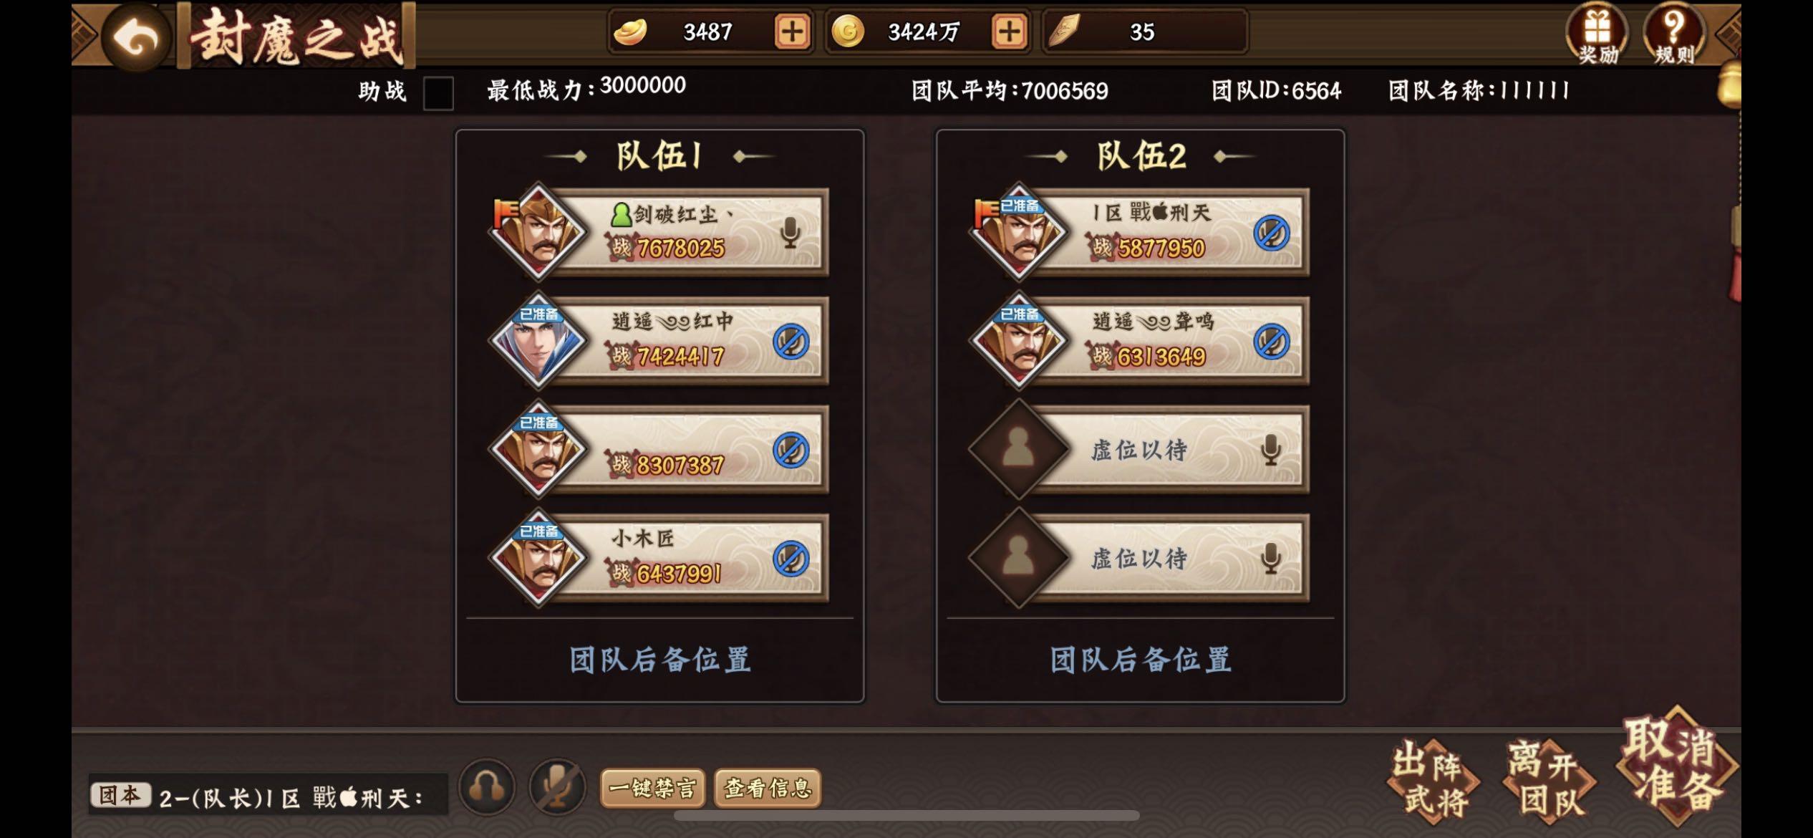The width and height of the screenshot is (1813, 838).
Task: Click 查看信息 view info button
Action: 768,789
